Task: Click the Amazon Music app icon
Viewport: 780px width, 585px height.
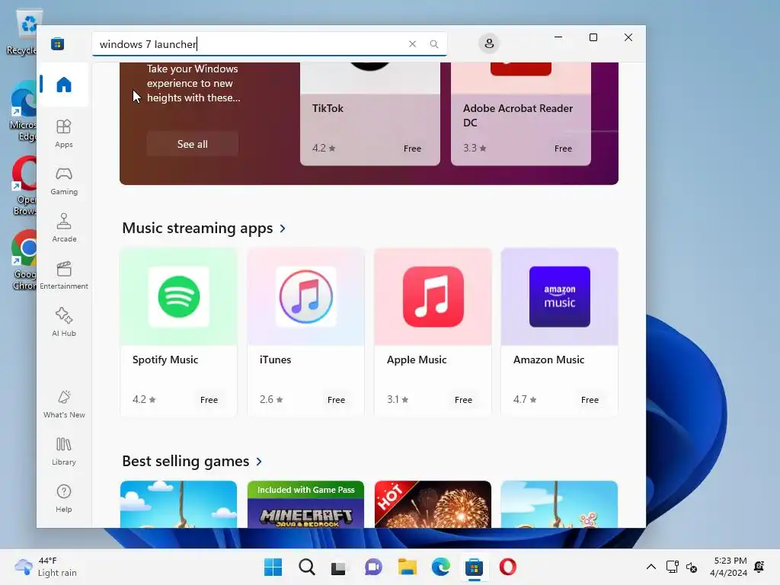Action: click(560, 296)
